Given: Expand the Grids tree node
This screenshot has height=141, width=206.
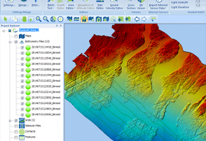Looking at the screenshot, I should (x=10, y=120).
